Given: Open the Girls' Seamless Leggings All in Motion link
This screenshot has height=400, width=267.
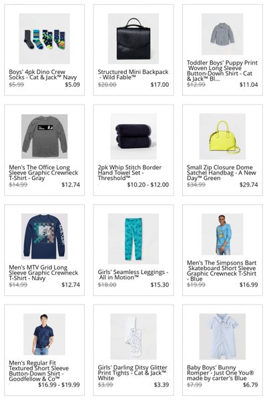Looking at the screenshot, I should tap(133, 275).
